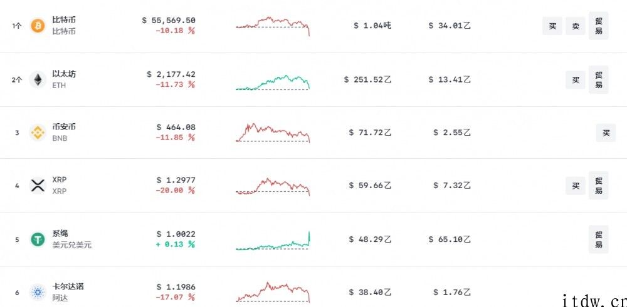
Task: Click the 卖 button in the Bitcoin row
Action: [576, 26]
